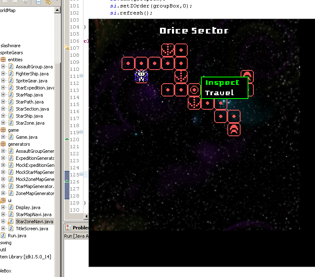
Task: Click the generators package icon
Action: (3, 144)
